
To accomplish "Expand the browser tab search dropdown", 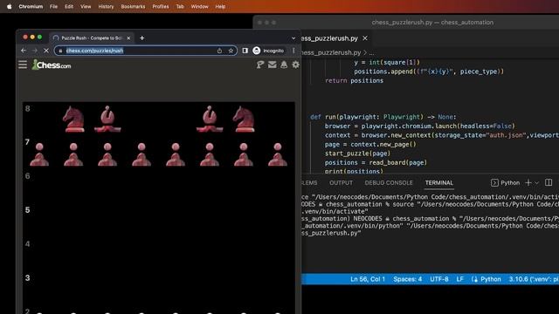I will (293, 38).
